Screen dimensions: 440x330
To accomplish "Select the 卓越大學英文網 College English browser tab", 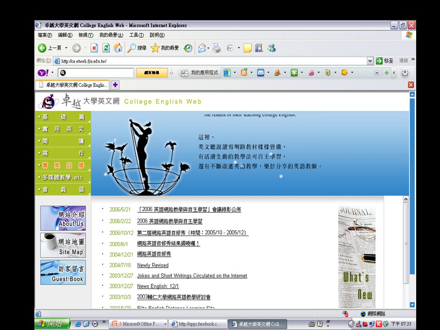I will pos(72,85).
